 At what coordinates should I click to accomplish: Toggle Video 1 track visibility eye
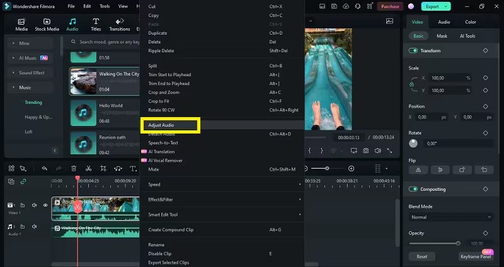point(45,205)
